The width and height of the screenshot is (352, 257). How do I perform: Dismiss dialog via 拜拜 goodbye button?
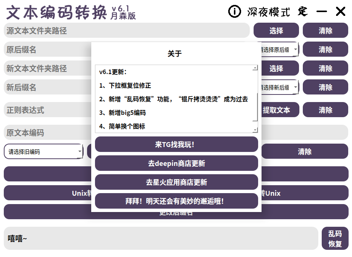[176, 201]
